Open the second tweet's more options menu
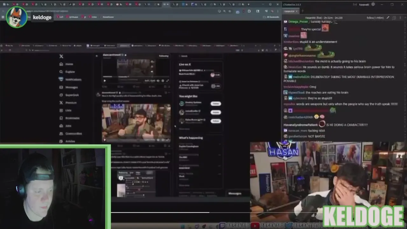The image size is (407, 229). click(169, 93)
